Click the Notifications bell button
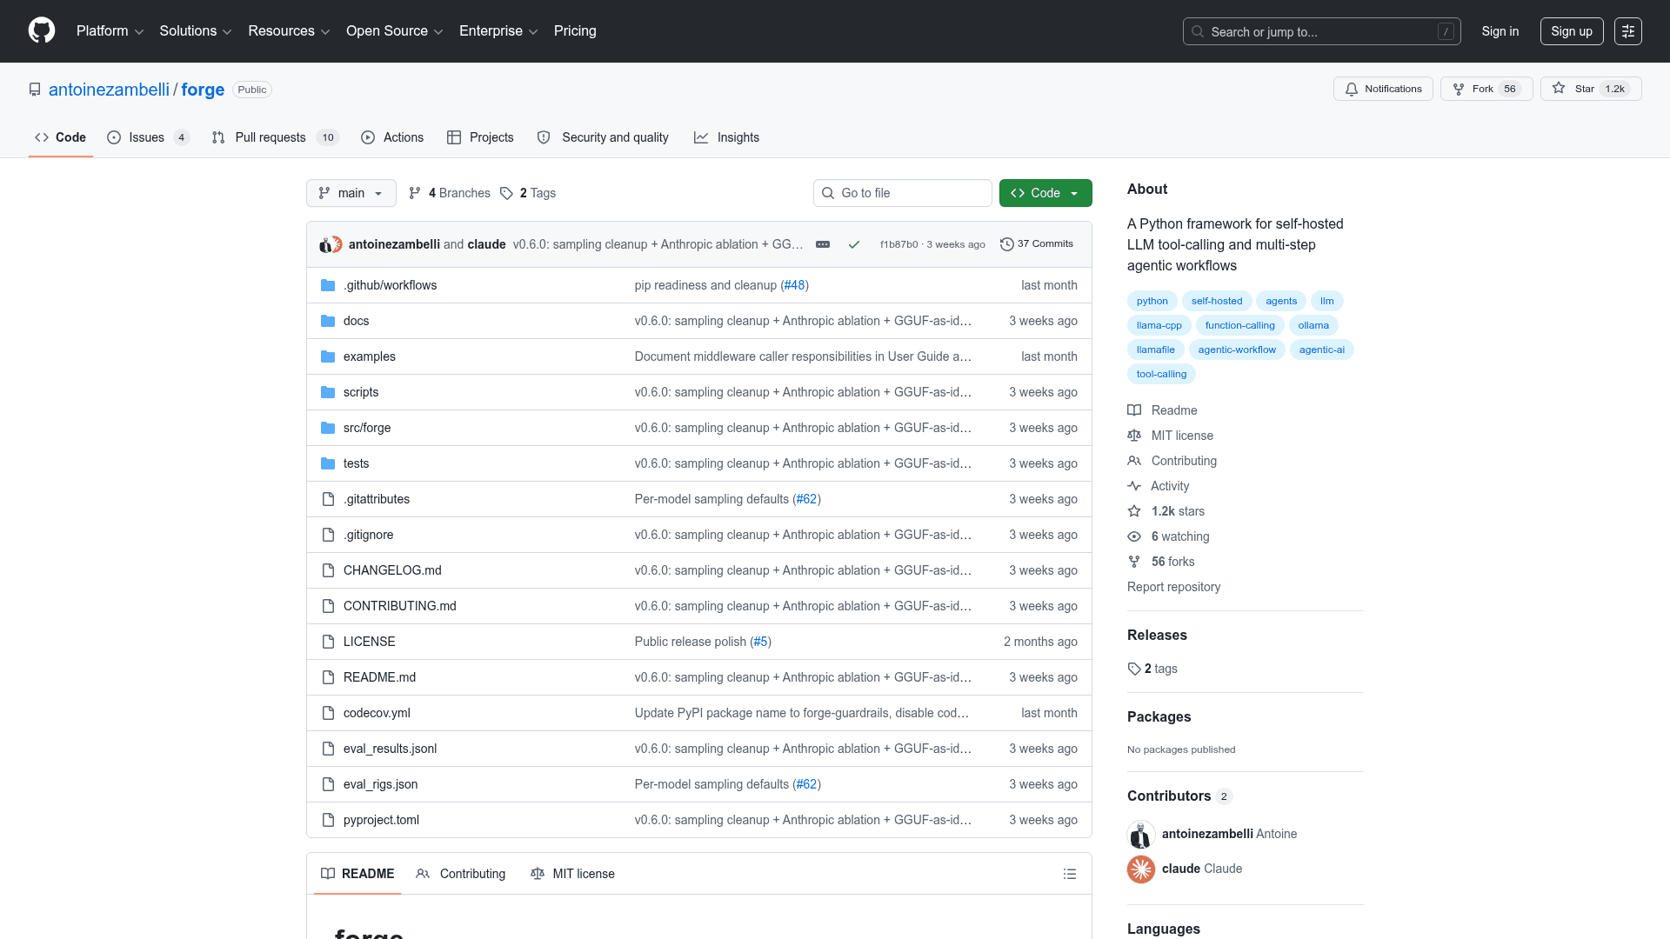The image size is (1670, 939). click(x=1383, y=89)
